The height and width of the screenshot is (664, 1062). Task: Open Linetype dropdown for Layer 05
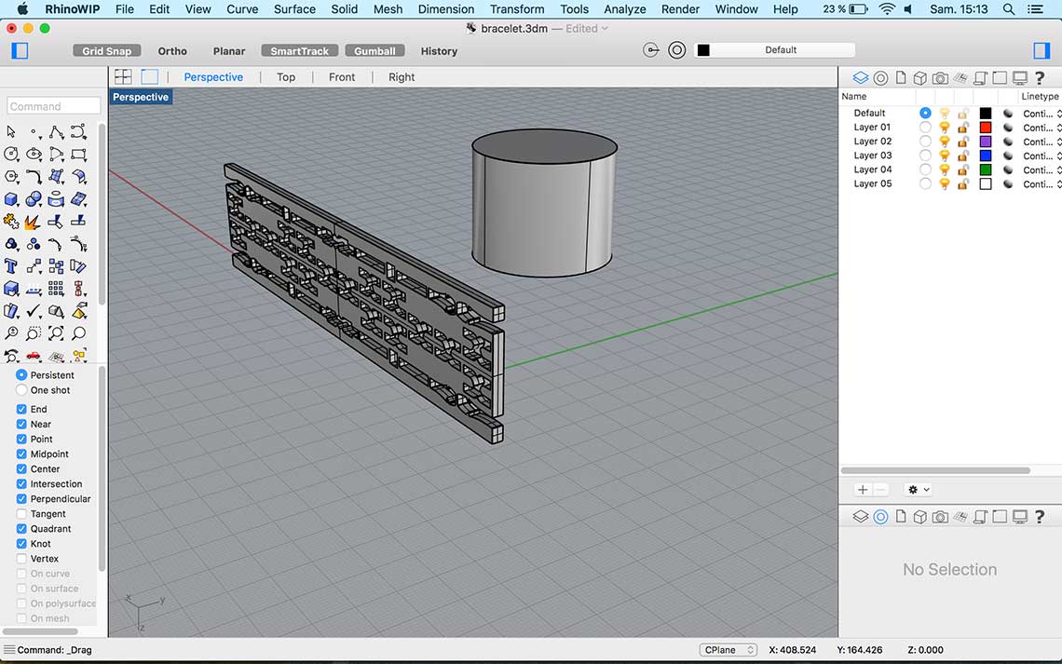1042,184
